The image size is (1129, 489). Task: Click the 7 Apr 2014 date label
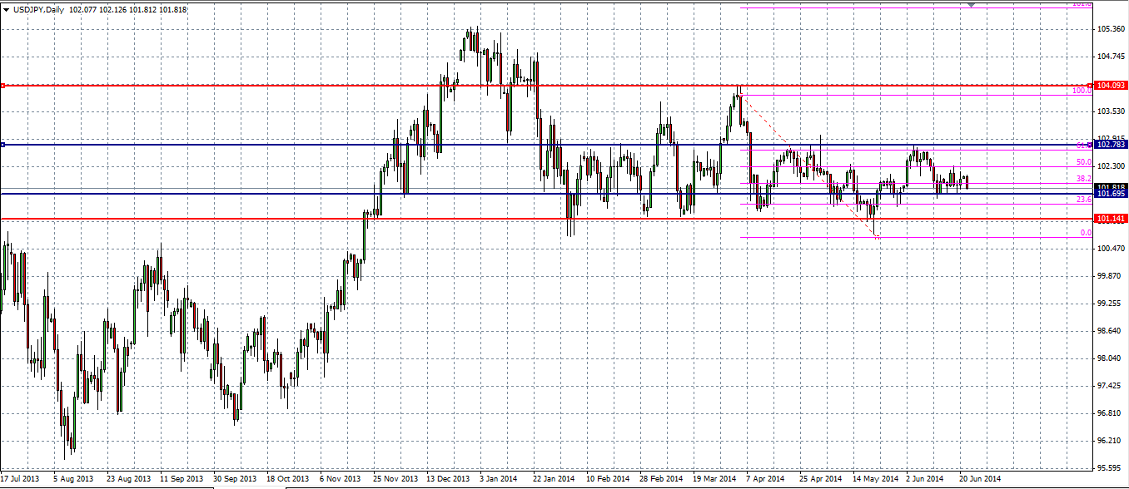point(767,480)
